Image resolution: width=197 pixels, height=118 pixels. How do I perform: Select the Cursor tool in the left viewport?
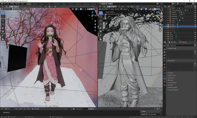3,17
